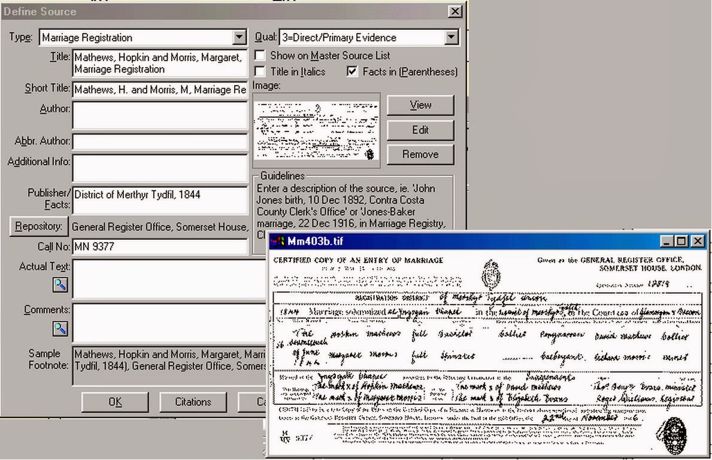The height and width of the screenshot is (460, 712).
Task: Click in the Comments text box
Action: (169, 323)
